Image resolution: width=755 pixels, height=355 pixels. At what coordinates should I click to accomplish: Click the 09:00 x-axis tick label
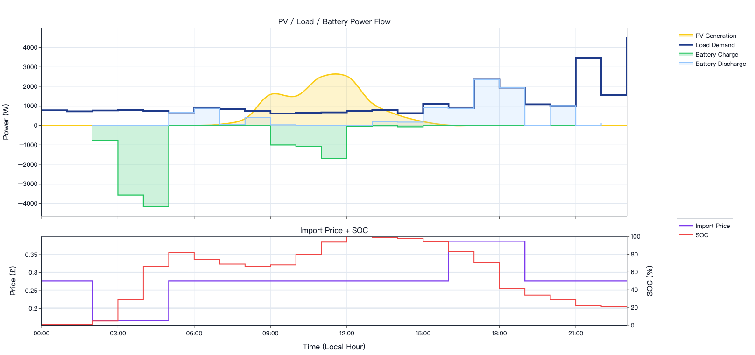[270, 333]
